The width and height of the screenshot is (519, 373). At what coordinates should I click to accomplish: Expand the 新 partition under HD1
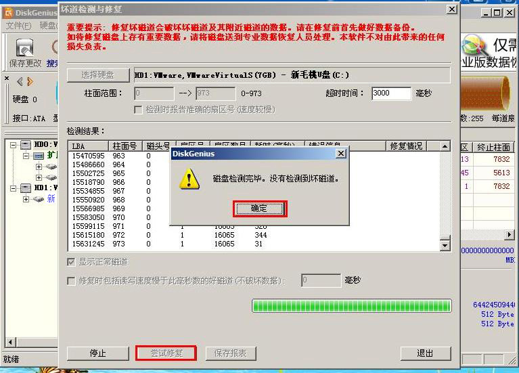[x=26, y=199]
